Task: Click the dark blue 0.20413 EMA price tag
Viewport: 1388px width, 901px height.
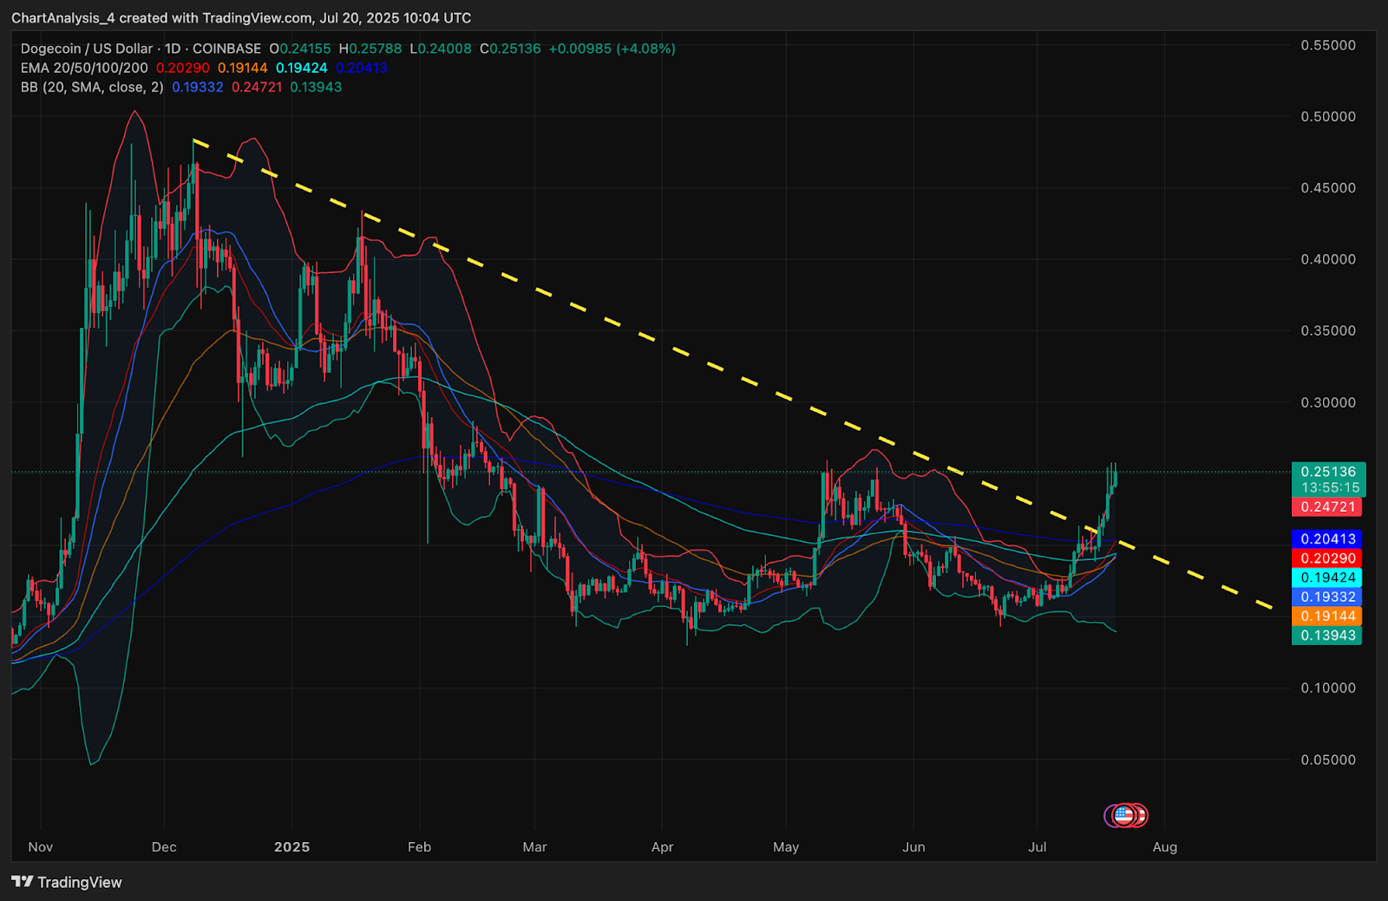Action: tap(1327, 539)
